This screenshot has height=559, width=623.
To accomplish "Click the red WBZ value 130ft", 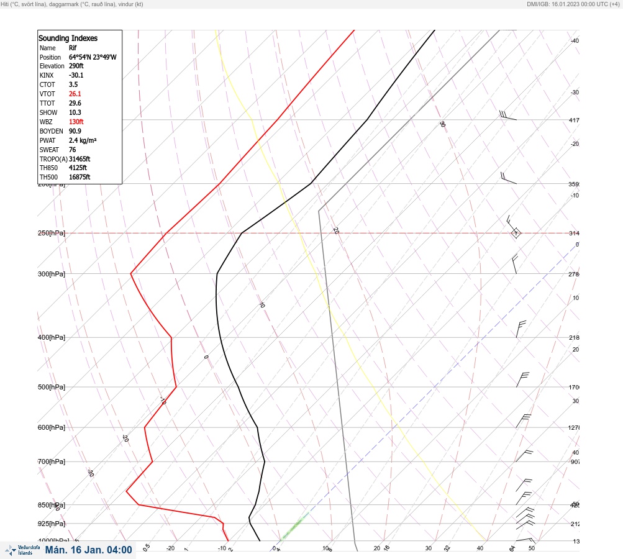I will coord(76,122).
